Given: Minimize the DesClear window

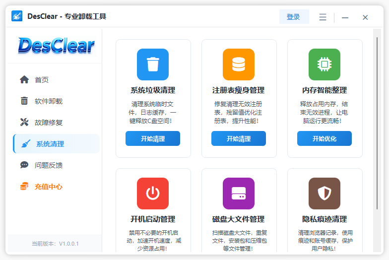Looking at the screenshot, I should (x=345, y=17).
